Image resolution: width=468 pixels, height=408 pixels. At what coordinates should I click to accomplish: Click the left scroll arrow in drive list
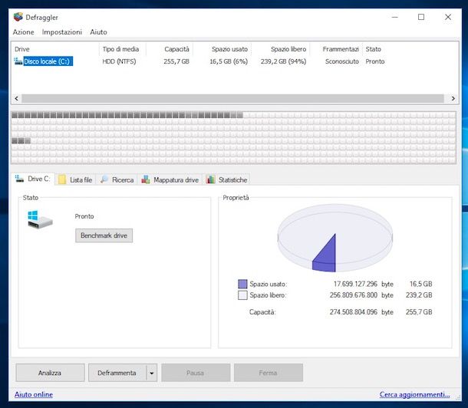pyautogui.click(x=16, y=98)
